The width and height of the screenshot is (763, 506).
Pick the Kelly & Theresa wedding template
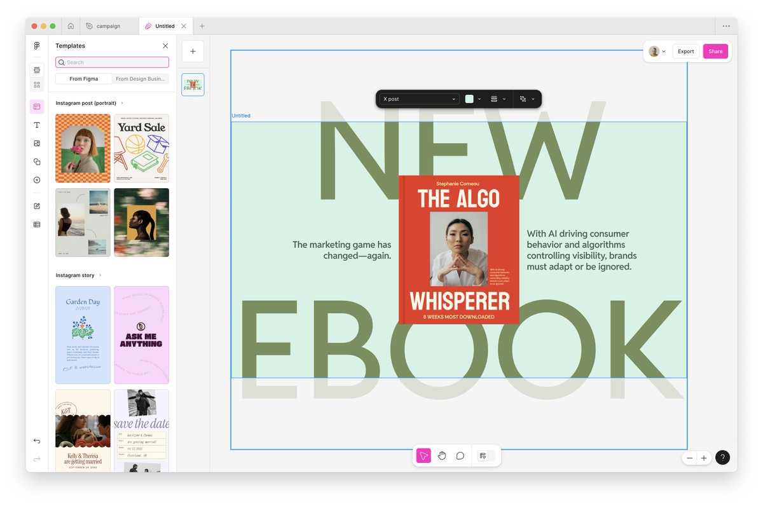click(x=83, y=430)
